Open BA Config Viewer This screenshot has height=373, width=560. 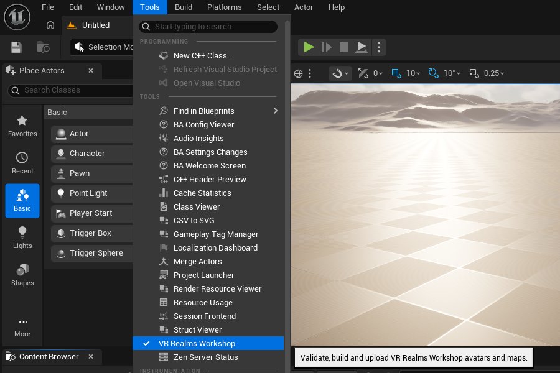coord(208,124)
